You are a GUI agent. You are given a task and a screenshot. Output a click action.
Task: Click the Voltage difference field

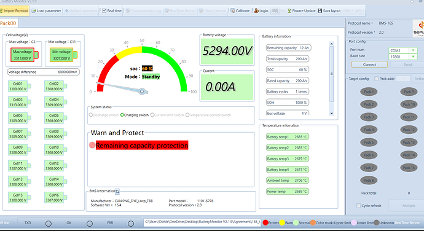click(43, 72)
